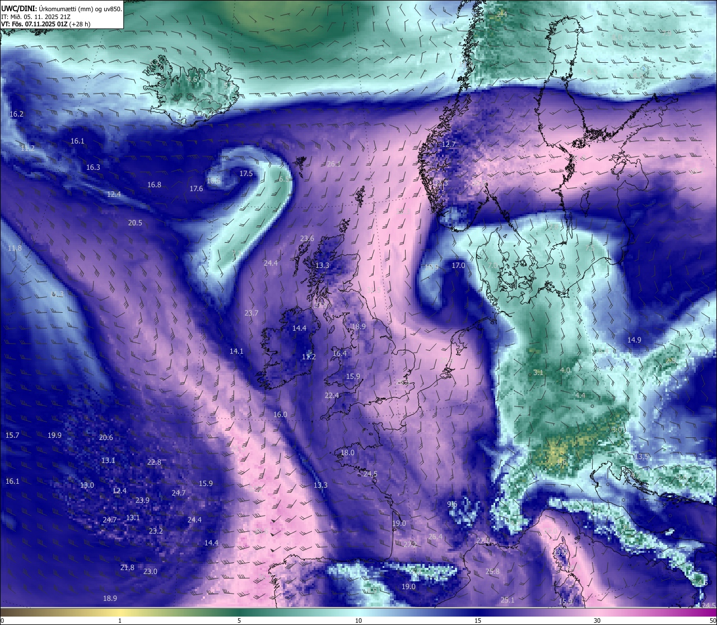Click the 25.1 value on the map
717x625 pixels.
tap(507, 600)
